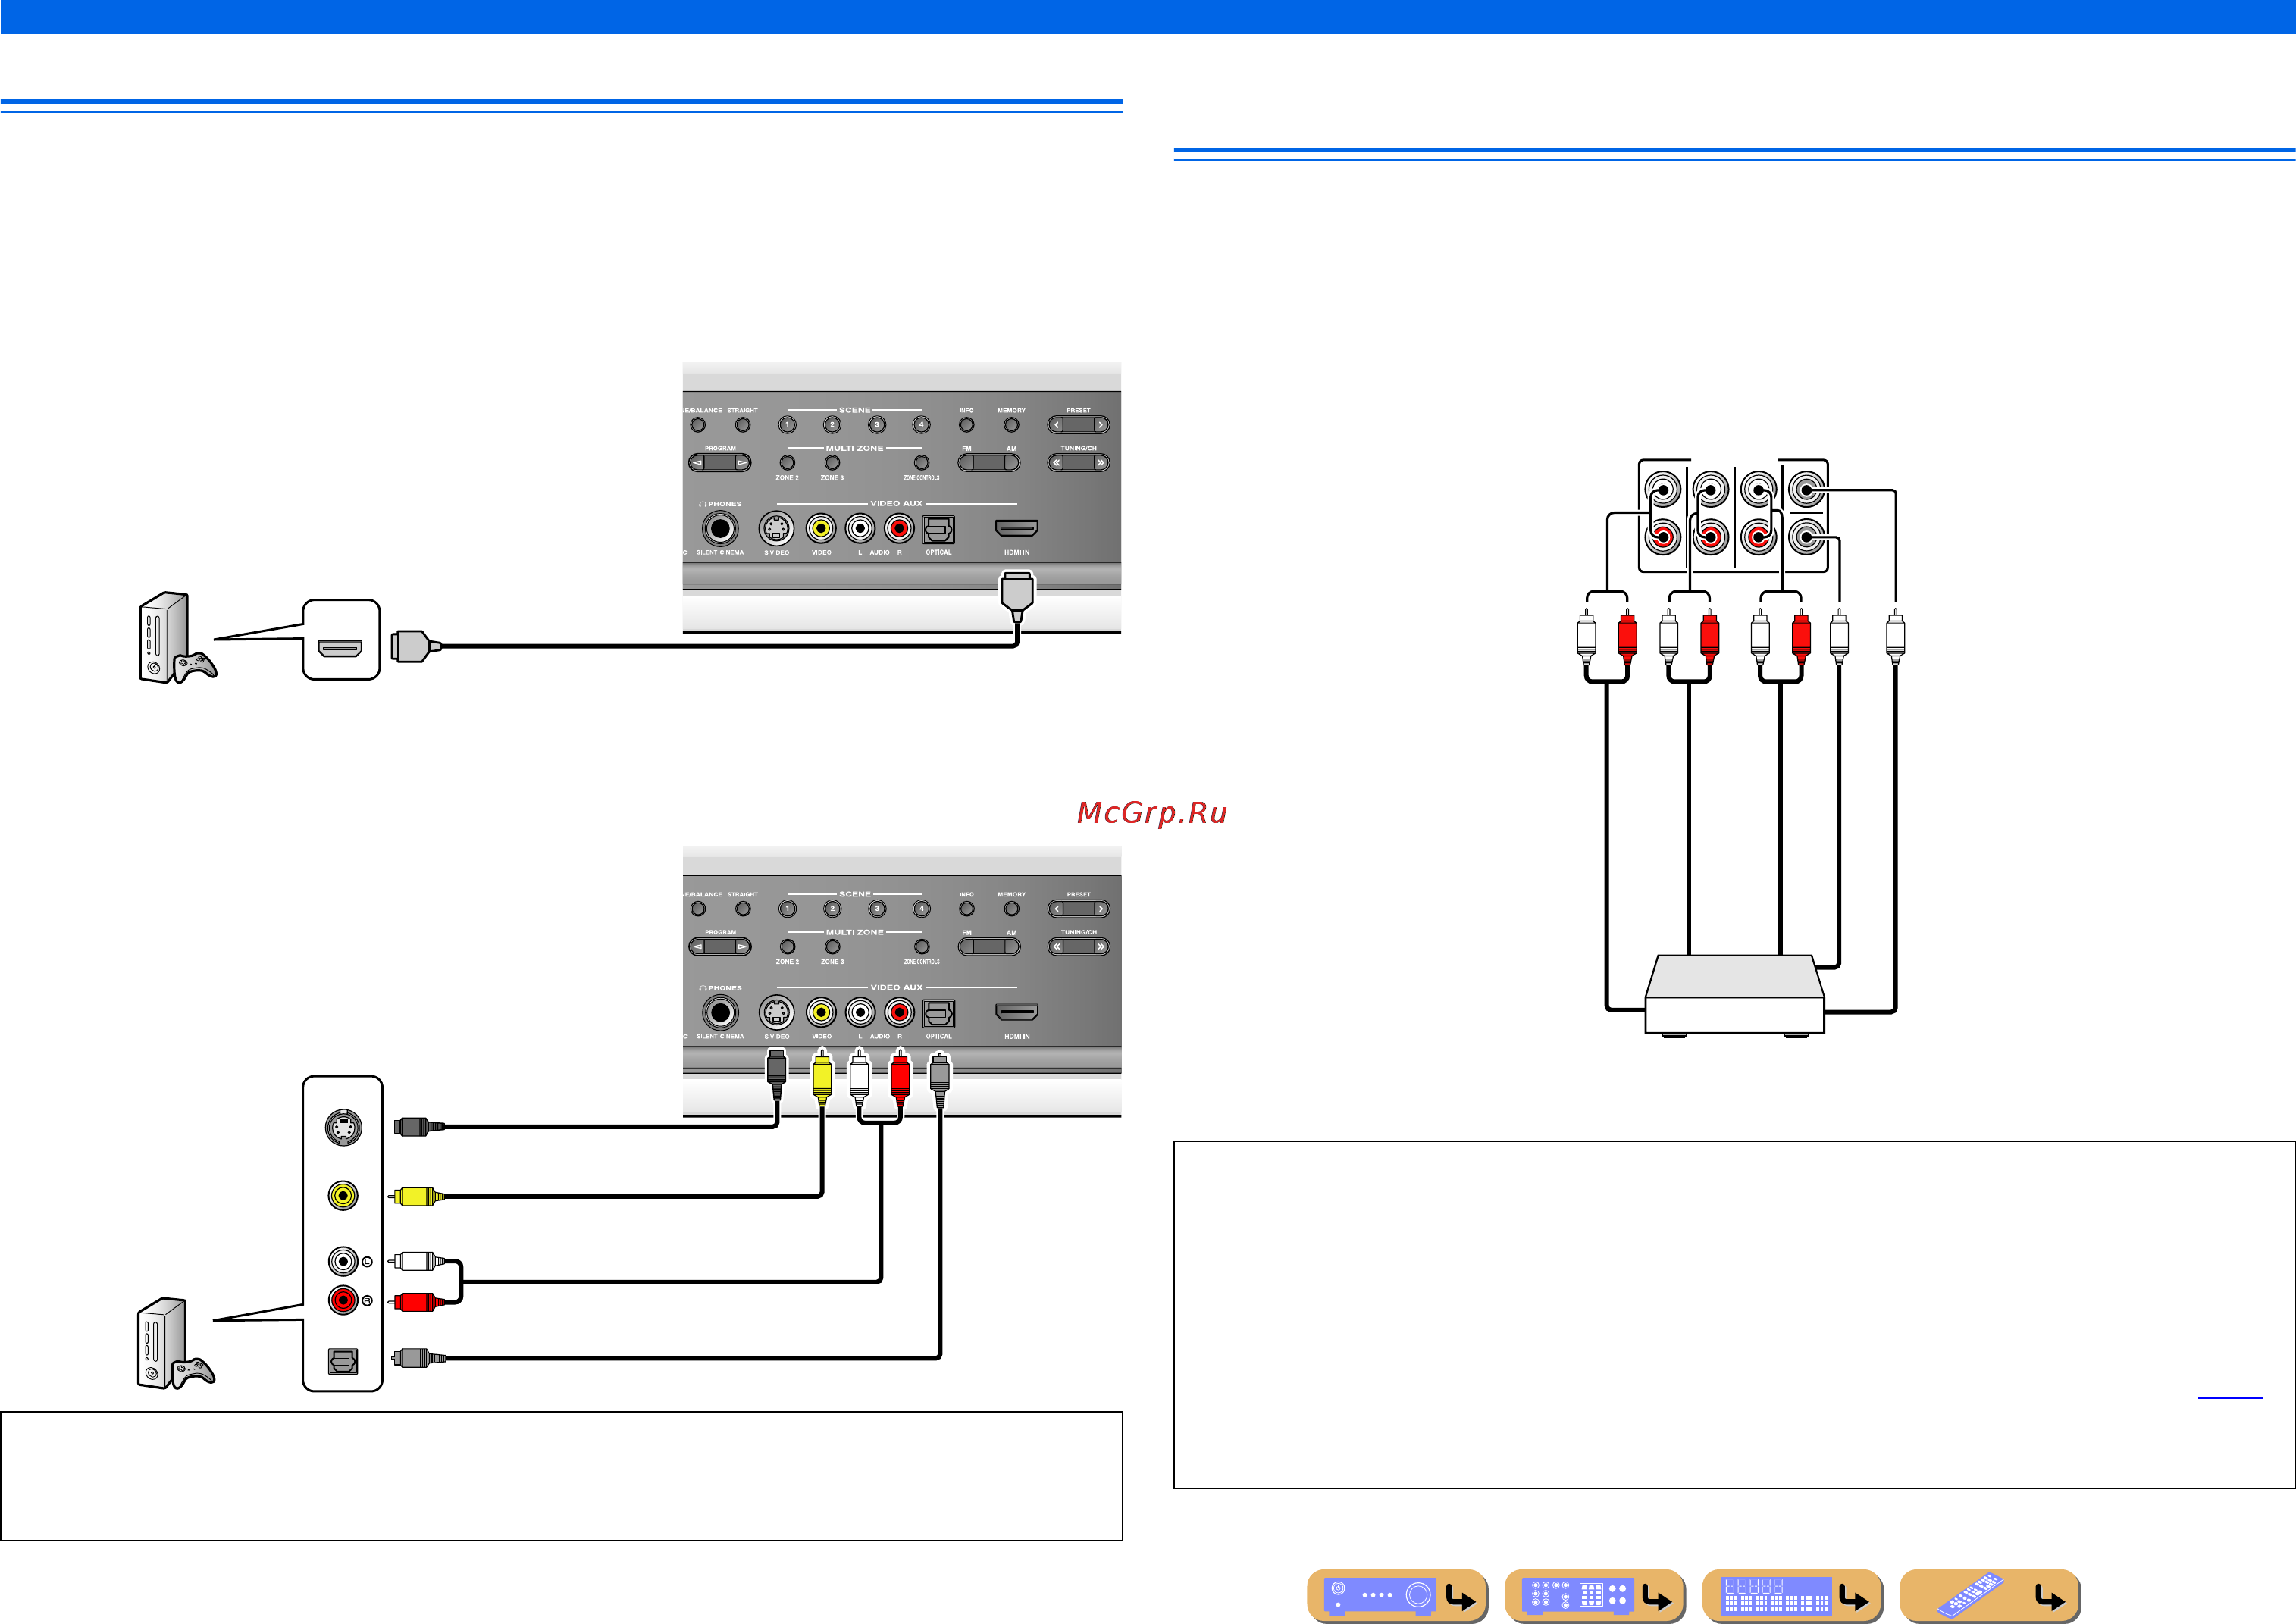
Task: Click the S-video jack on the console output panel
Action: tap(343, 1128)
